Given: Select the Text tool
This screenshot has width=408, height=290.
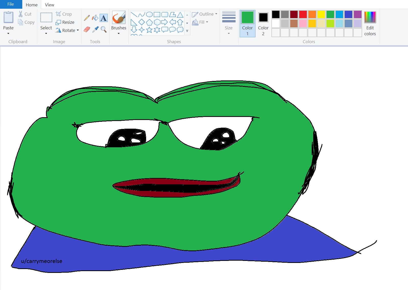Looking at the screenshot, I should click(x=103, y=18).
